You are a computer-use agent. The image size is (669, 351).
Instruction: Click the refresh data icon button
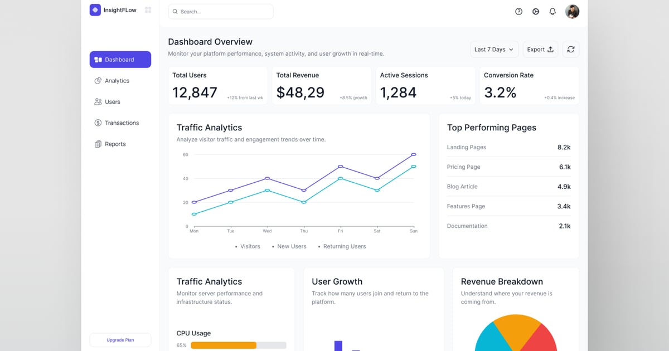(570, 50)
